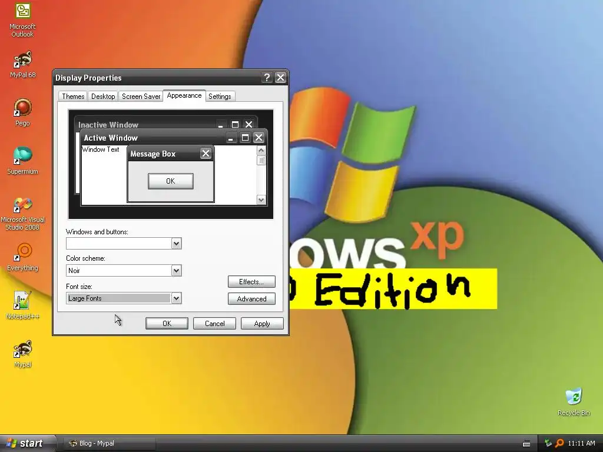
Task: Click the Message Box preview close icon
Action: (206, 154)
